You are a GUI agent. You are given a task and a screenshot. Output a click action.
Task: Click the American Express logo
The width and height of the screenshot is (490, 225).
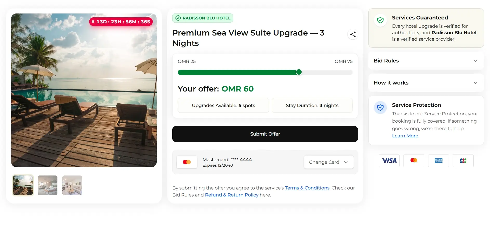click(x=439, y=161)
